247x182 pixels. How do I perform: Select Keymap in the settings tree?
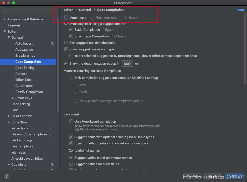14,25
